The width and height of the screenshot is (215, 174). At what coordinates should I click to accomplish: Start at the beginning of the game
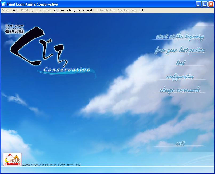(x=180, y=37)
